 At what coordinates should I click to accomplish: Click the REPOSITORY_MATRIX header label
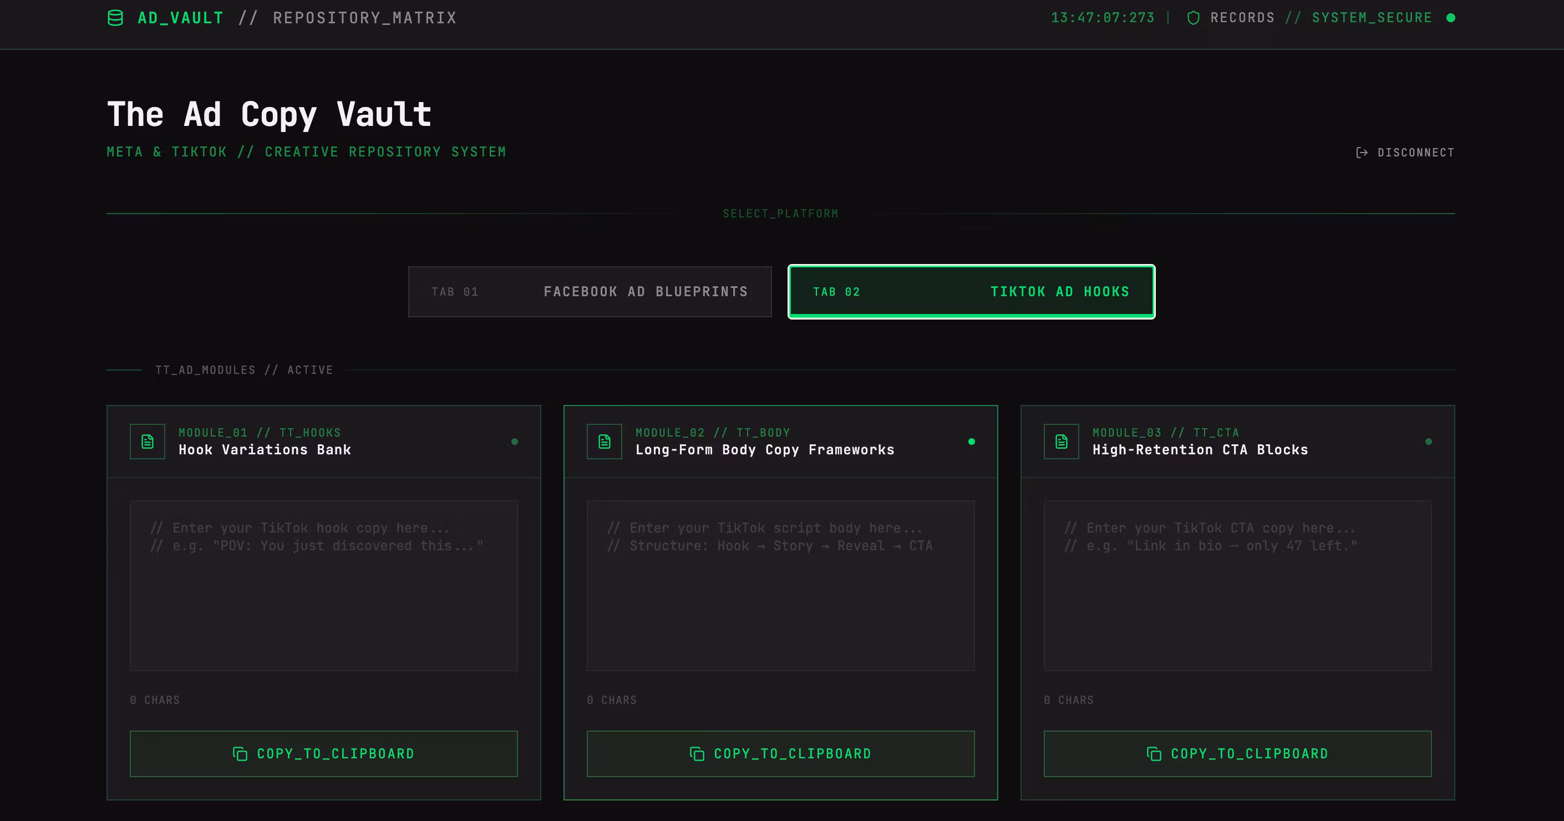click(x=364, y=18)
